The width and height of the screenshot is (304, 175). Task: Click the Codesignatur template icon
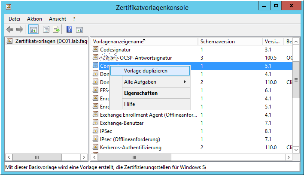(95, 49)
